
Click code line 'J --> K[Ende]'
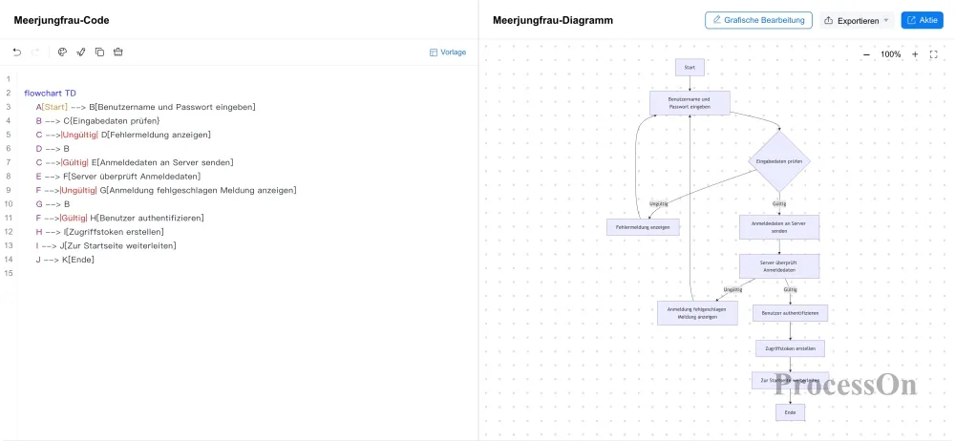pyautogui.click(x=65, y=260)
